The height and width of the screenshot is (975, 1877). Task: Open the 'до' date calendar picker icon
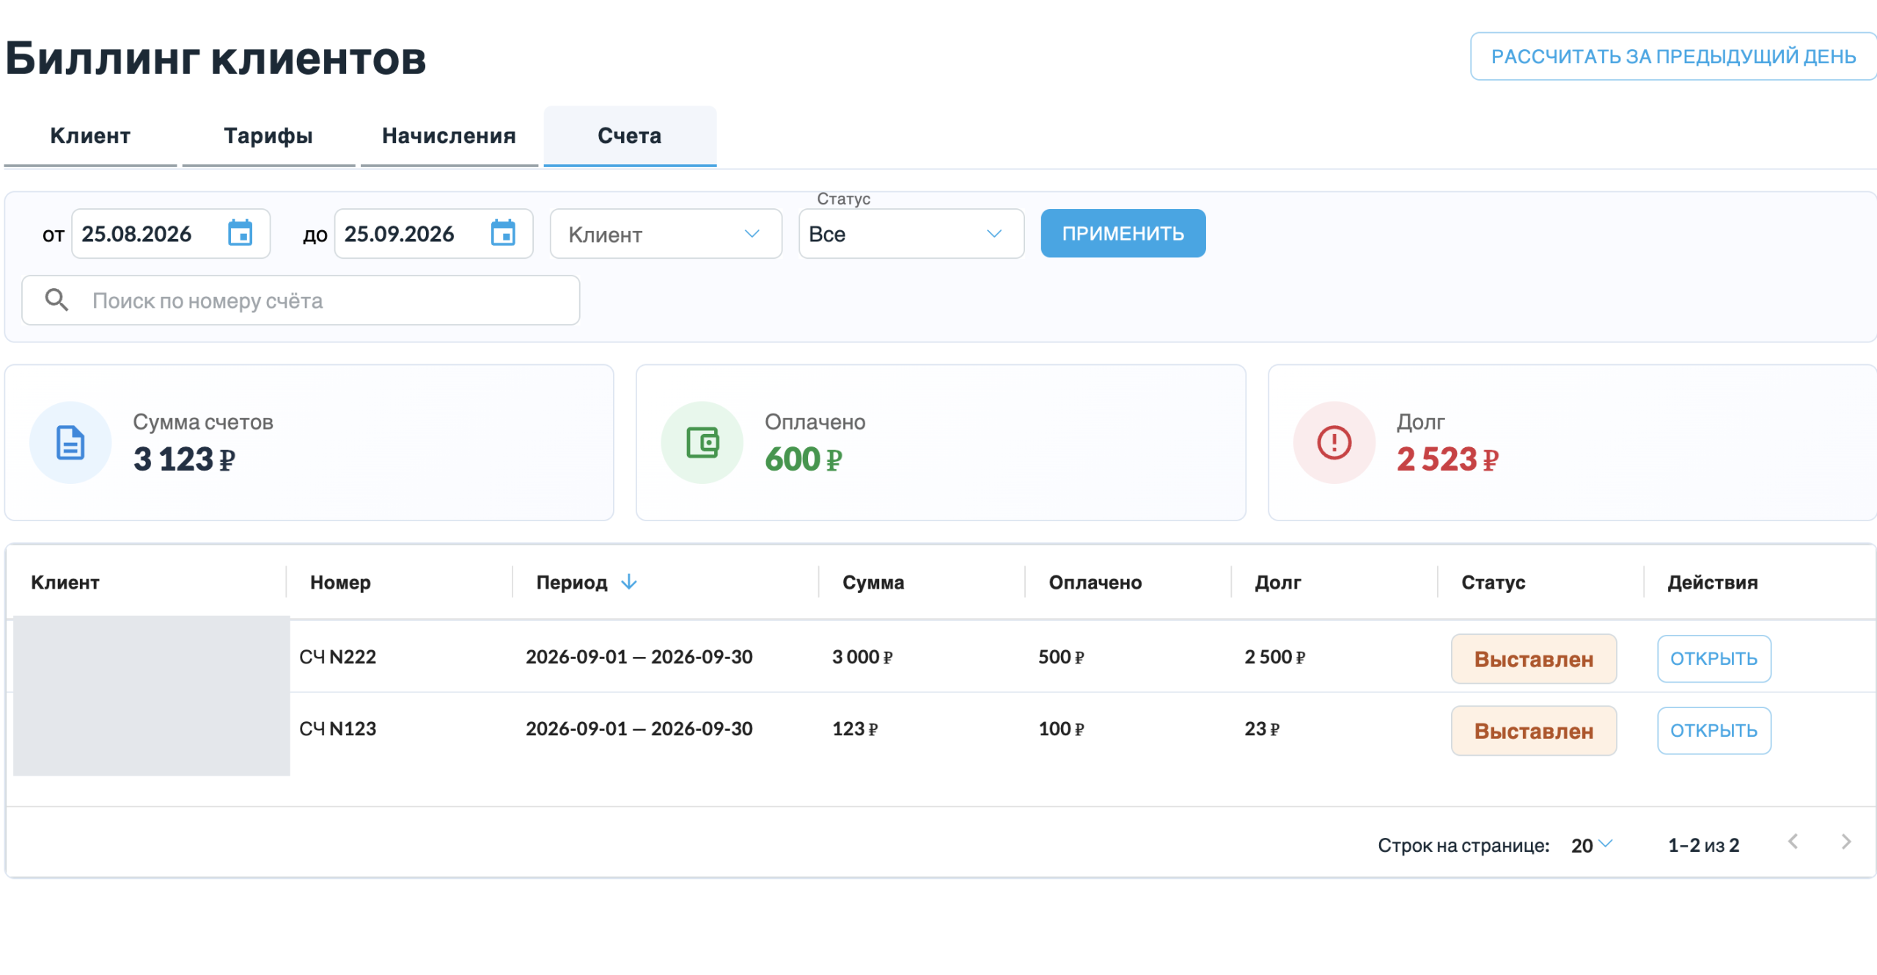click(x=503, y=233)
